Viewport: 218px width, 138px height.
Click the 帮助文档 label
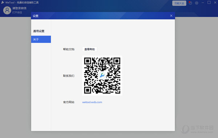point(69,49)
